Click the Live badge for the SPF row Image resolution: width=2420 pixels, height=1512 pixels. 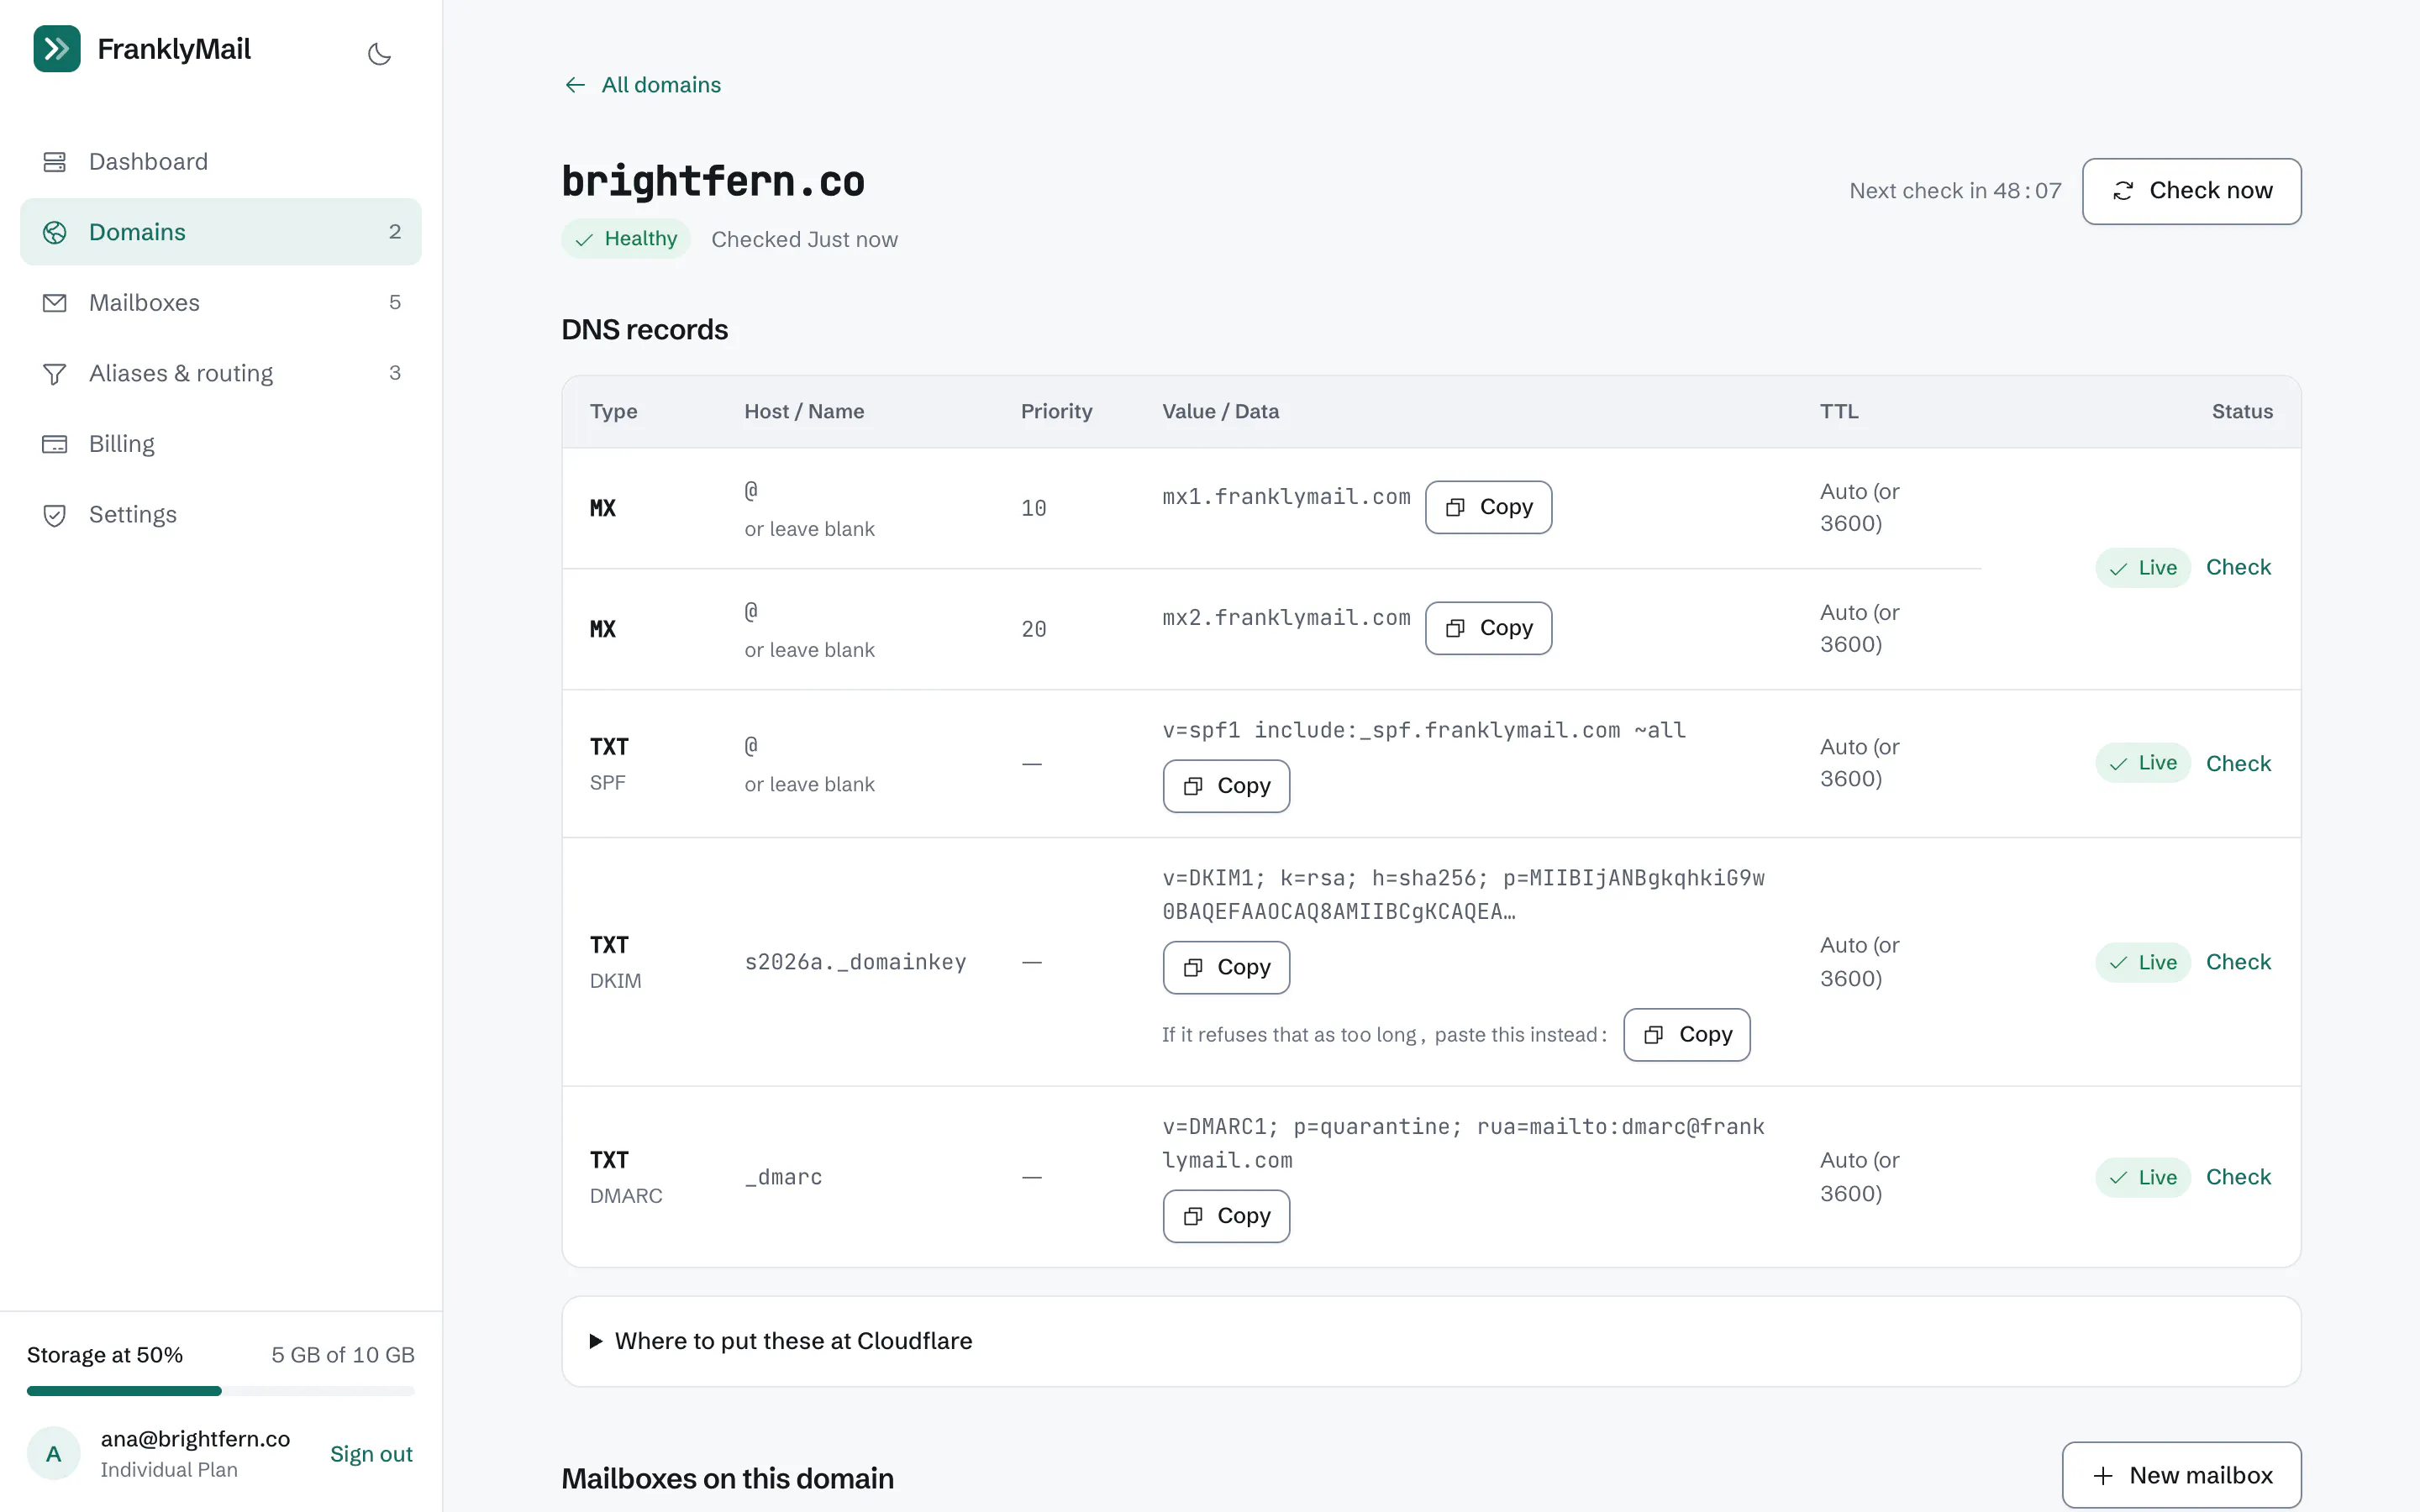[x=2143, y=763]
